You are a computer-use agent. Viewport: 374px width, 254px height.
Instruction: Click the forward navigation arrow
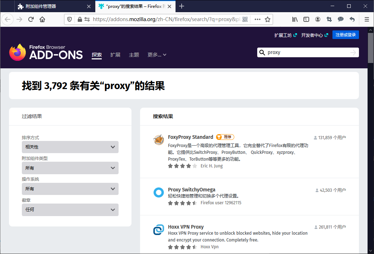(x=19, y=19)
